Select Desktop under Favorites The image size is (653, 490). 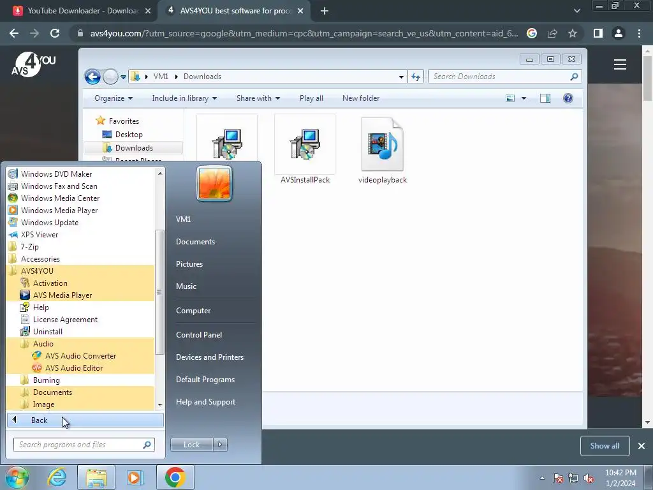tap(129, 135)
